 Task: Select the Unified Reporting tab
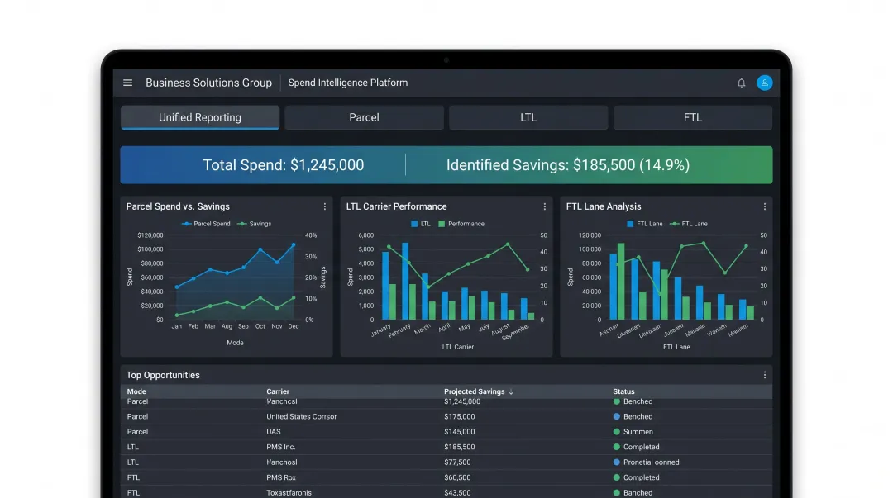(x=200, y=117)
